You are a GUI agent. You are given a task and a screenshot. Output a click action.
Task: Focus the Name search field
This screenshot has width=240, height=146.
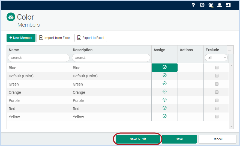pyautogui.click(x=39, y=58)
